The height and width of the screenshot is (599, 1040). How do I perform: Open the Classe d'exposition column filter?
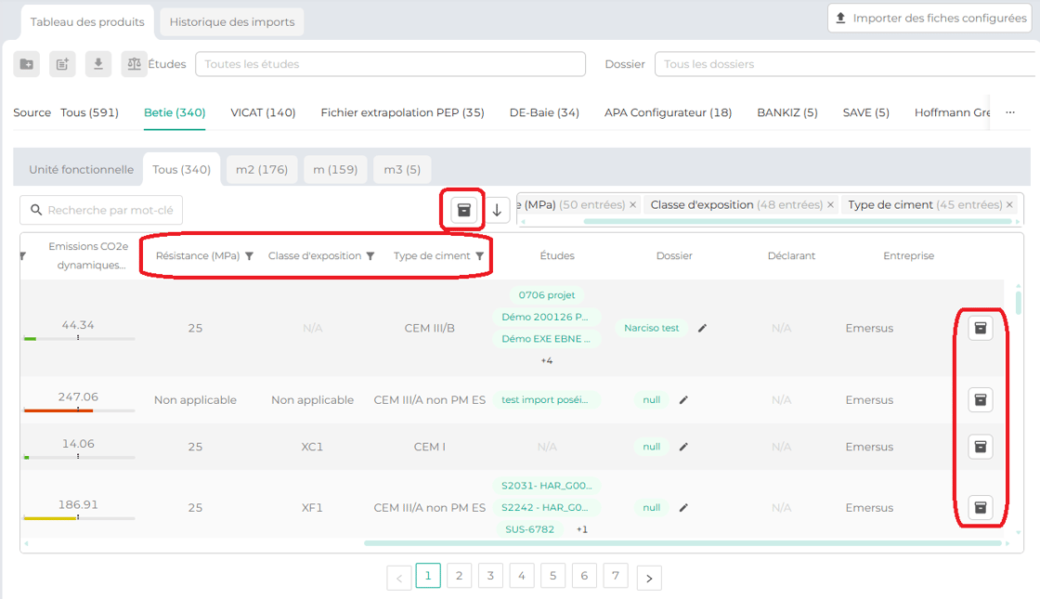click(x=370, y=256)
